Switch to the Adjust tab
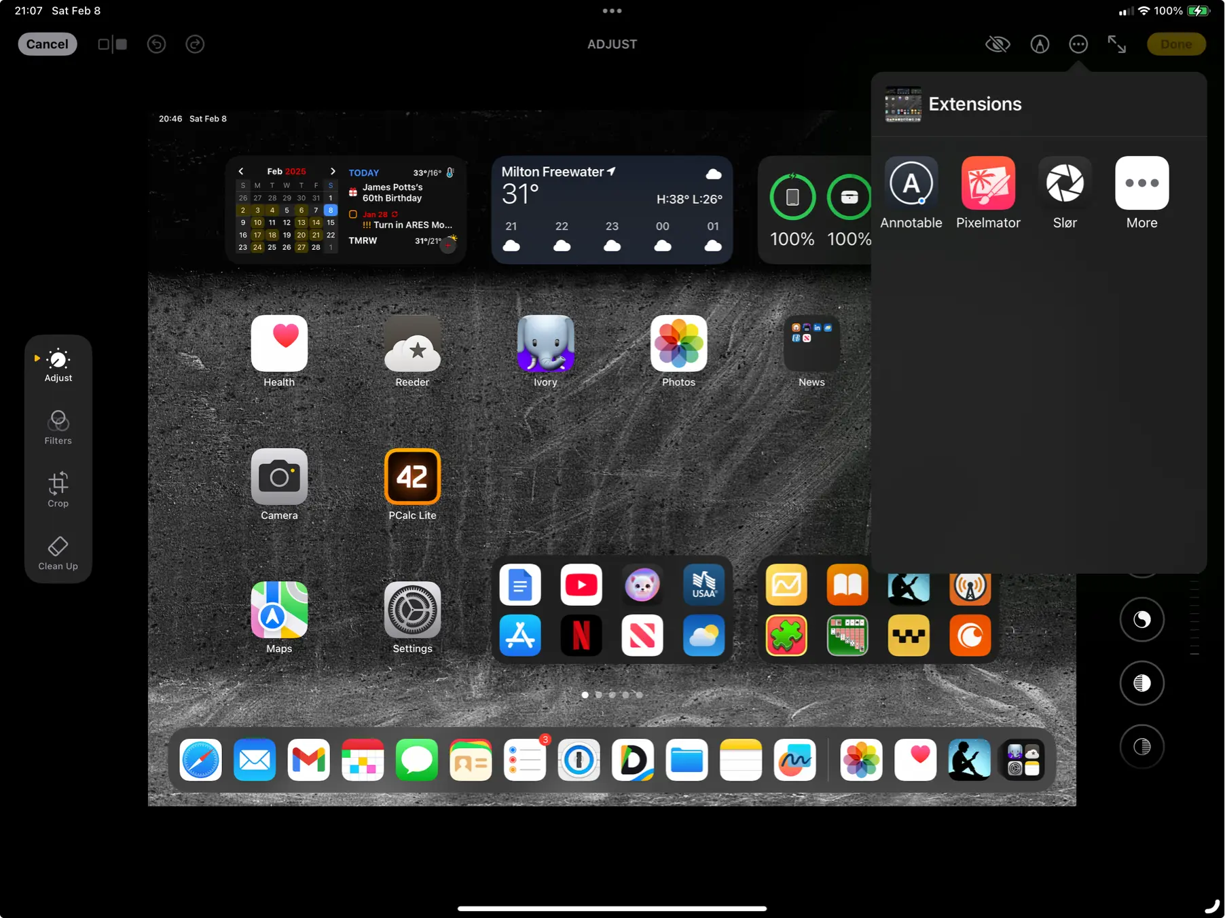The width and height of the screenshot is (1225, 918). 58,365
